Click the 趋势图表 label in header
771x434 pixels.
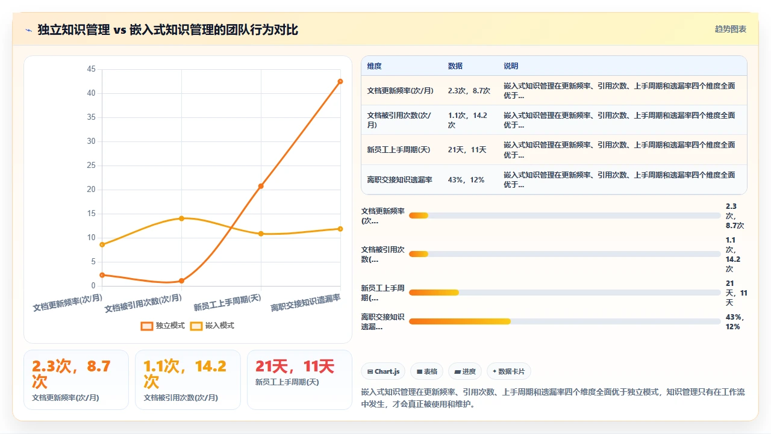(x=731, y=29)
